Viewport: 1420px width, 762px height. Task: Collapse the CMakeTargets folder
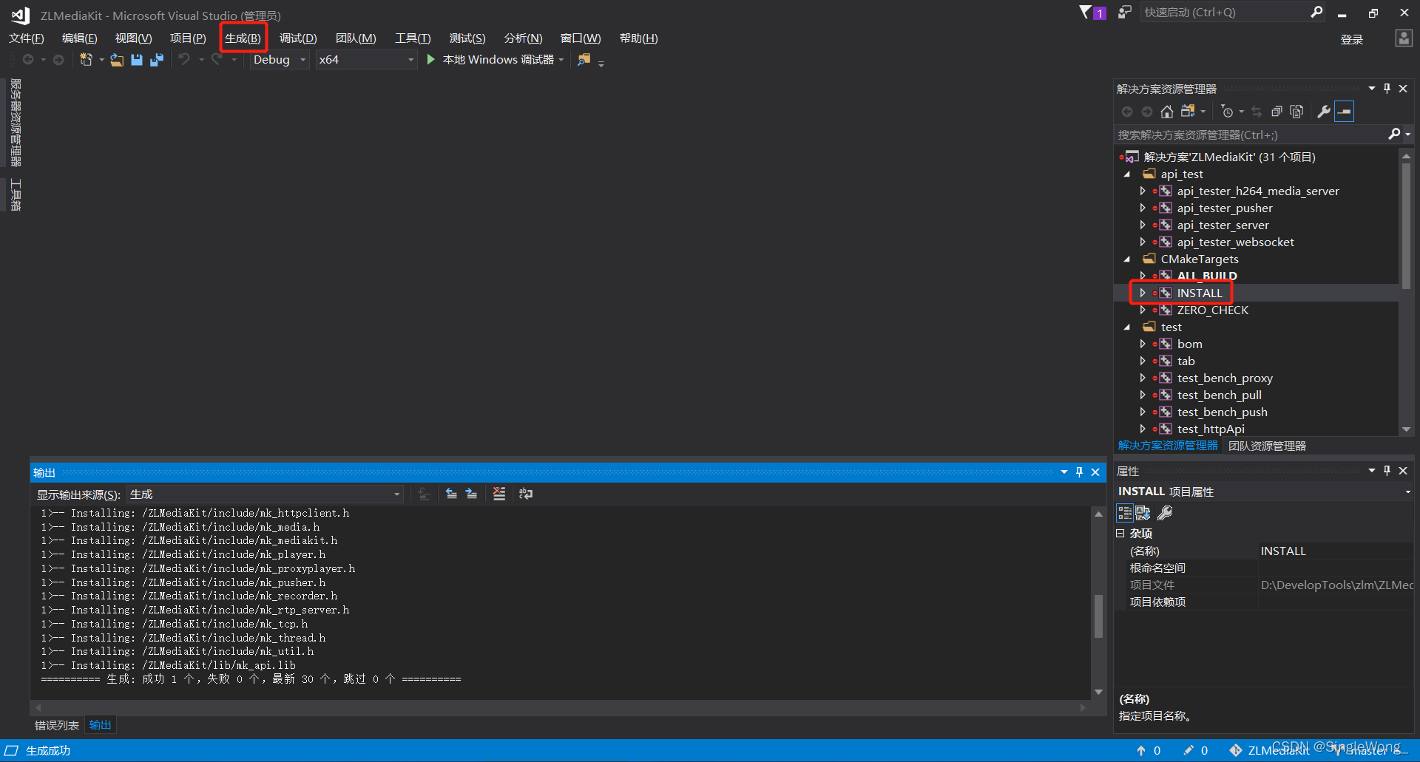1127,259
